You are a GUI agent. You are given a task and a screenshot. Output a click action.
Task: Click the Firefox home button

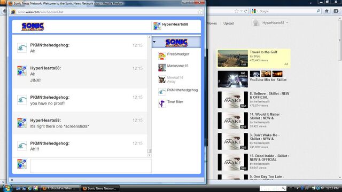327,11
